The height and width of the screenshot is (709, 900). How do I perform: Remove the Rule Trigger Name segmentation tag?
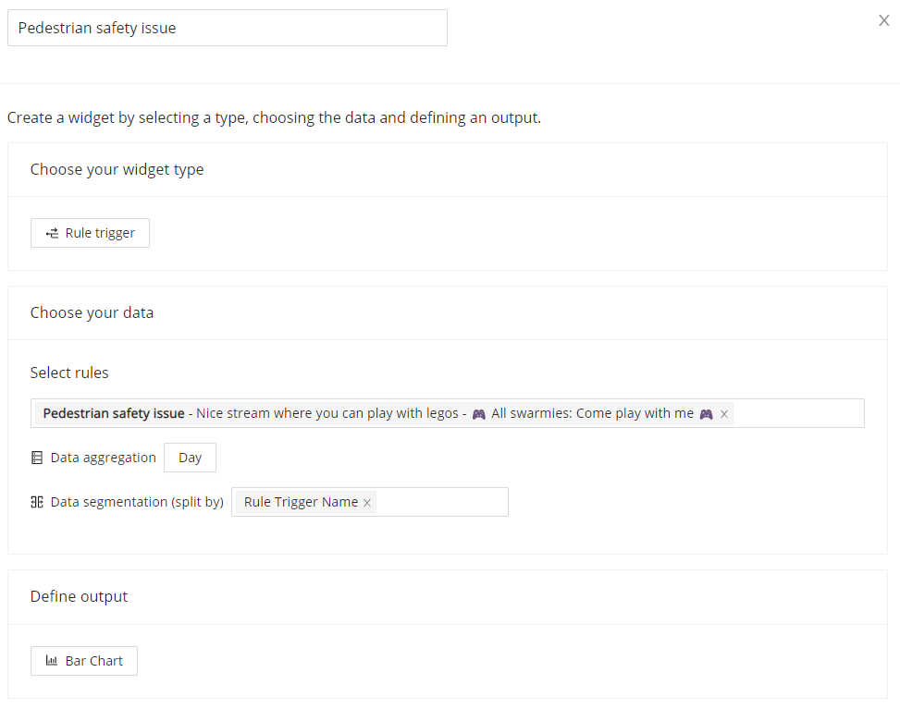367,503
